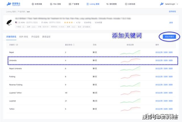
Task: Switch to the BSR 排名 tab
Action: 24,37
